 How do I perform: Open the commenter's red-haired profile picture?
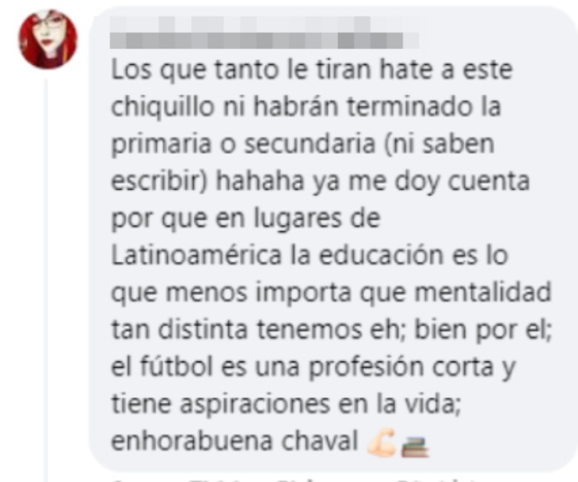48,40
